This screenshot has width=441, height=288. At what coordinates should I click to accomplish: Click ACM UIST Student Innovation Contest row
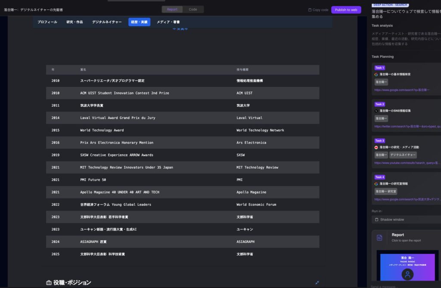coord(183,93)
